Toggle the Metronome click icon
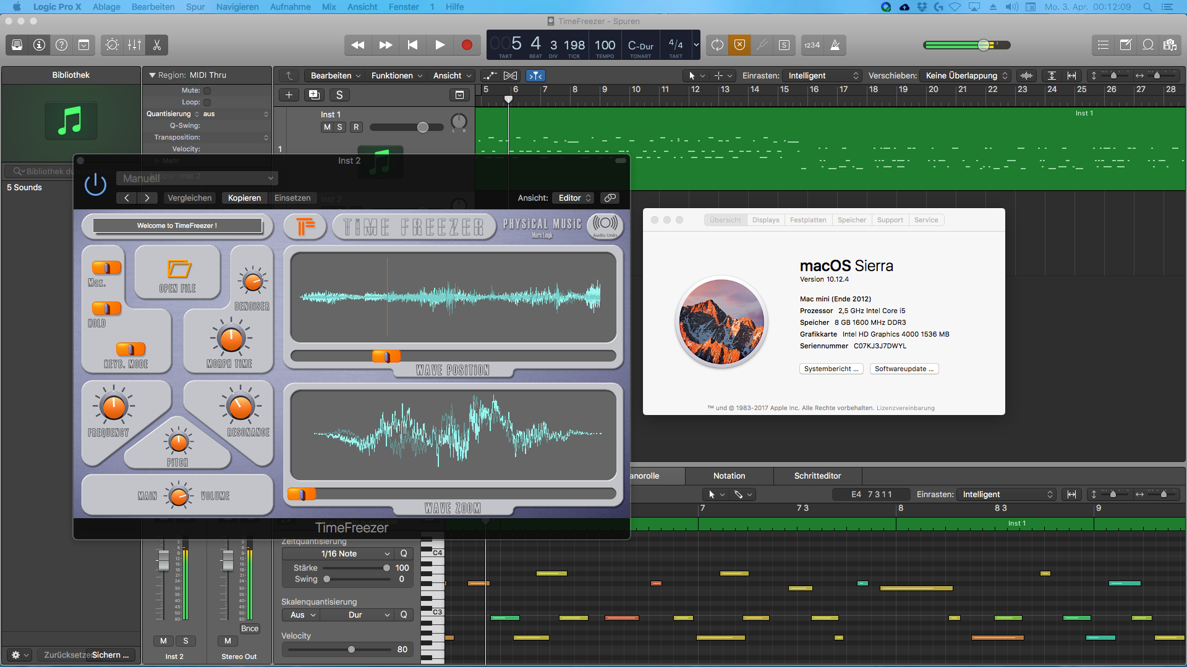Screen dimensions: 1187x667 [x=835, y=45]
